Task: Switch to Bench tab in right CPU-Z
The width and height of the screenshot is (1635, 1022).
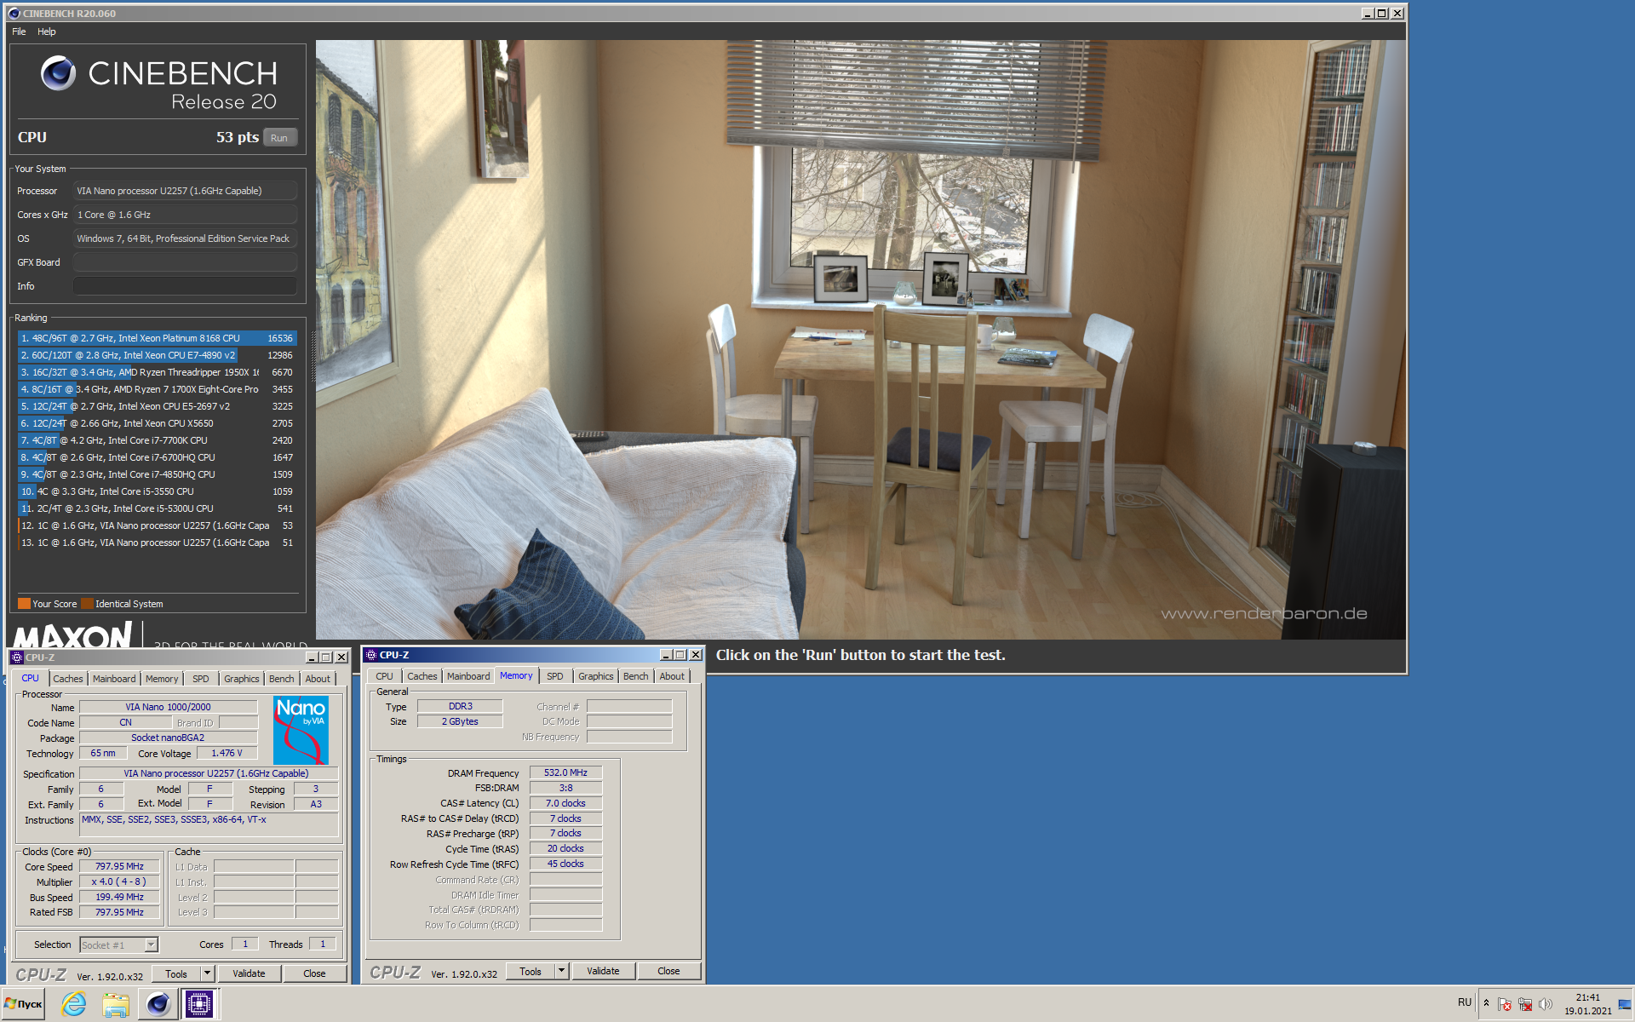Action: (635, 676)
